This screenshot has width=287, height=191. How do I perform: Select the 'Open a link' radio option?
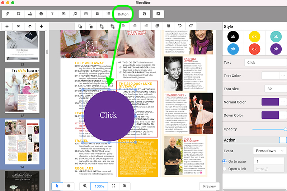point(225,169)
